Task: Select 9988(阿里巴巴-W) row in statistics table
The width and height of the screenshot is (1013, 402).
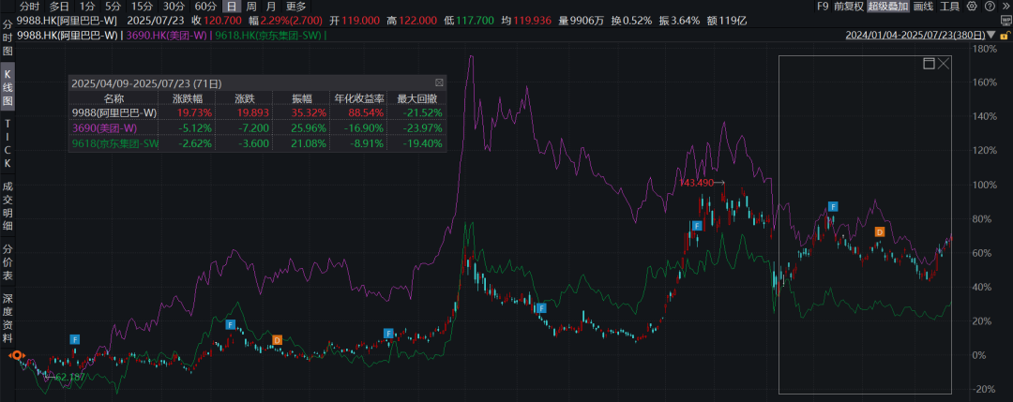Action: click(x=257, y=113)
